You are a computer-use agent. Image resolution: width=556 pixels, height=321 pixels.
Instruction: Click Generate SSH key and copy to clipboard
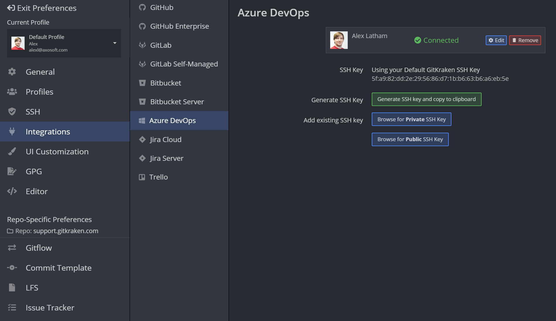[426, 99]
